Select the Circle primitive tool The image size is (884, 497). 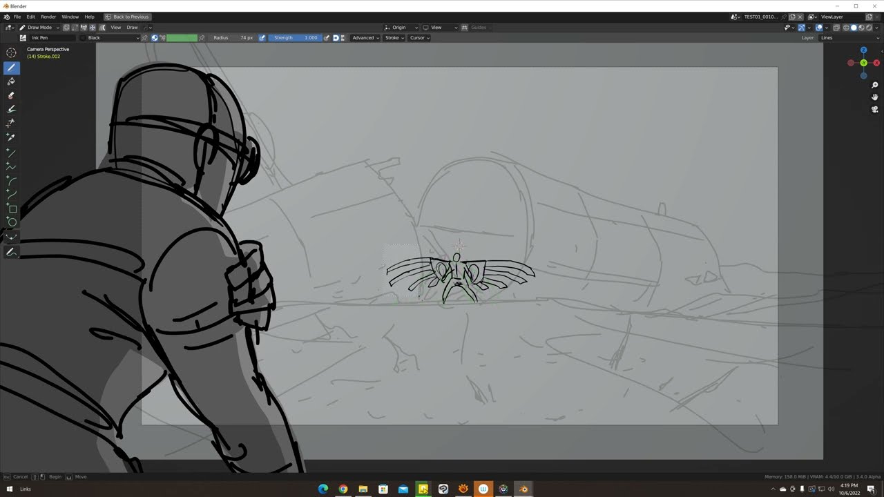(11, 222)
